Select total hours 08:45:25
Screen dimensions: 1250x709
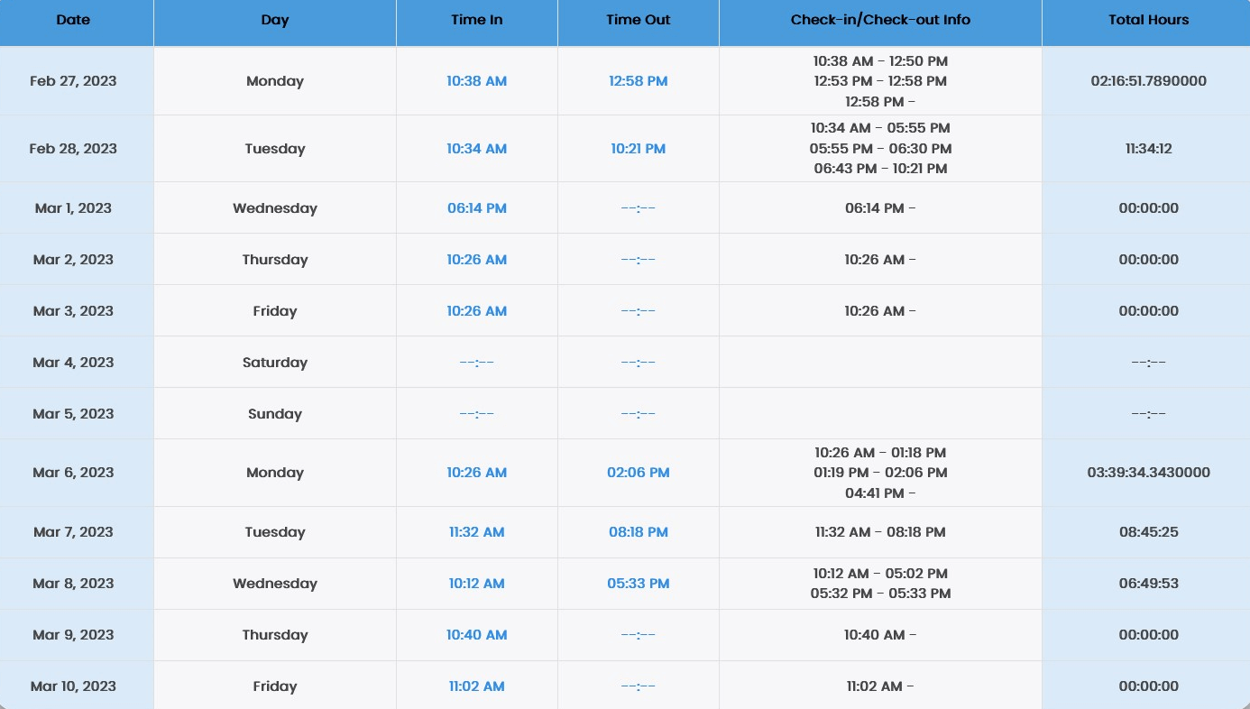coord(1149,532)
